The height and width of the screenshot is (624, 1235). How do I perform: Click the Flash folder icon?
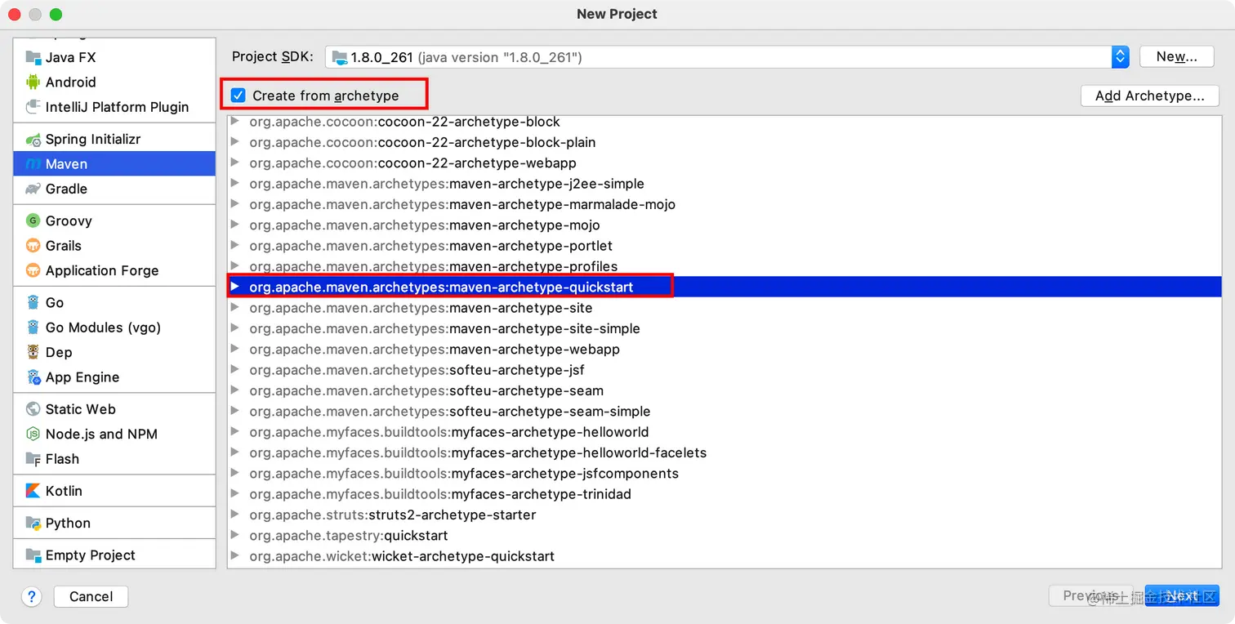coord(33,459)
